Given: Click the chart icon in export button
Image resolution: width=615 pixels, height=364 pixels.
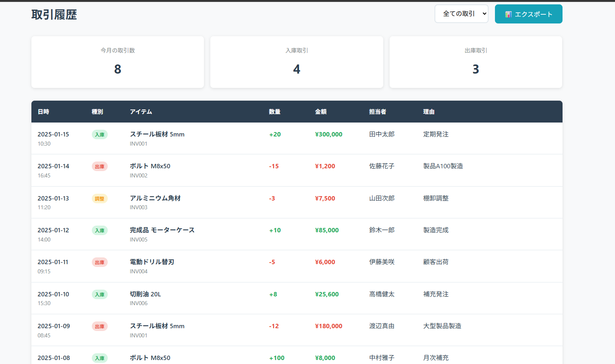Looking at the screenshot, I should [508, 14].
